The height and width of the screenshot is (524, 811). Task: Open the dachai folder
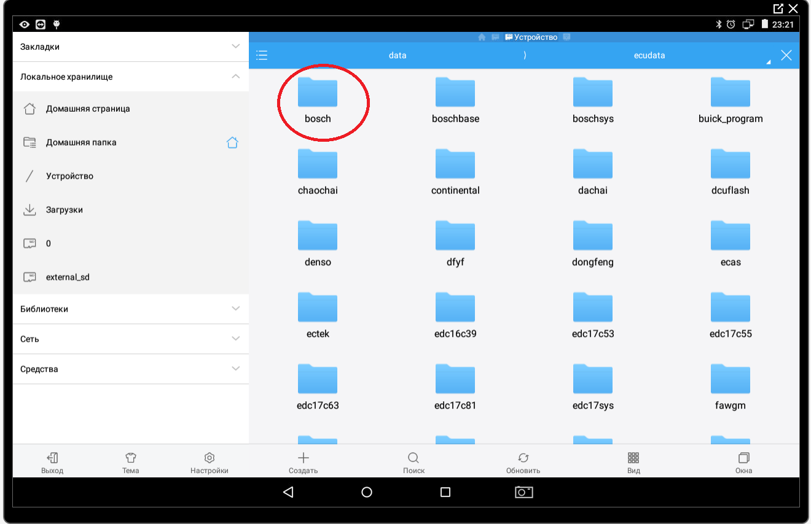point(593,173)
